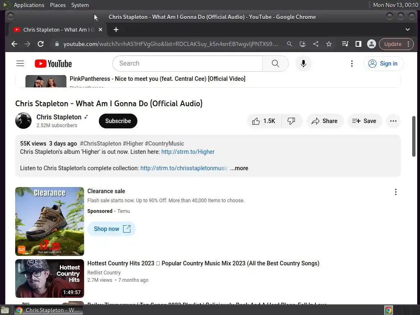The height and width of the screenshot is (315, 420).
Task: Open PinkPantheress Nice to meet you video
Action: coord(157,79)
